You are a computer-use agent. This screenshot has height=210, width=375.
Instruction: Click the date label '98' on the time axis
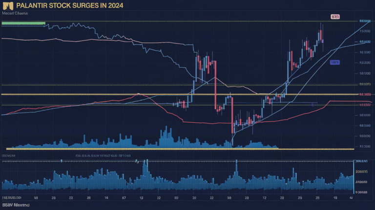tap(229, 198)
